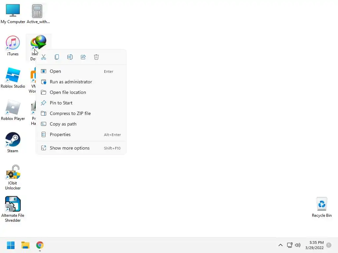Open the clock showing 5:35 PM
The width and height of the screenshot is (338, 253).
(315, 245)
